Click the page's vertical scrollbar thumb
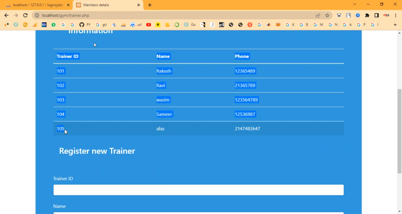402x214 pixels. point(399,131)
